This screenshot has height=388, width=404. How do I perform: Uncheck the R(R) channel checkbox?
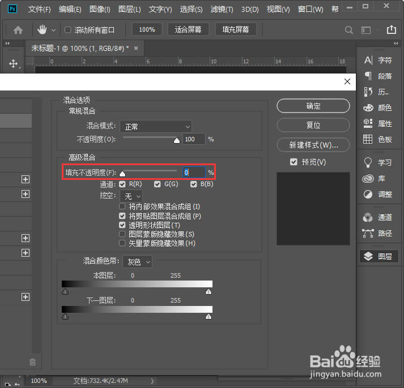122,184
